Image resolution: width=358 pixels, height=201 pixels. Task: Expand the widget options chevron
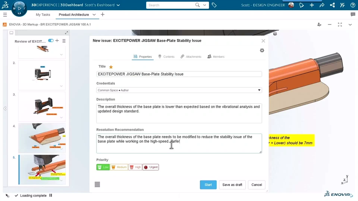[x=350, y=25]
